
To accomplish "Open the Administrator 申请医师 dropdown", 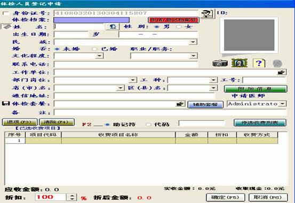I will coord(282,104).
